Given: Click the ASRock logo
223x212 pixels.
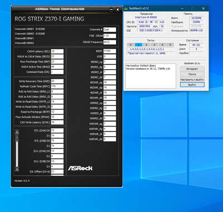Looking at the screenshot, I should [80, 168].
